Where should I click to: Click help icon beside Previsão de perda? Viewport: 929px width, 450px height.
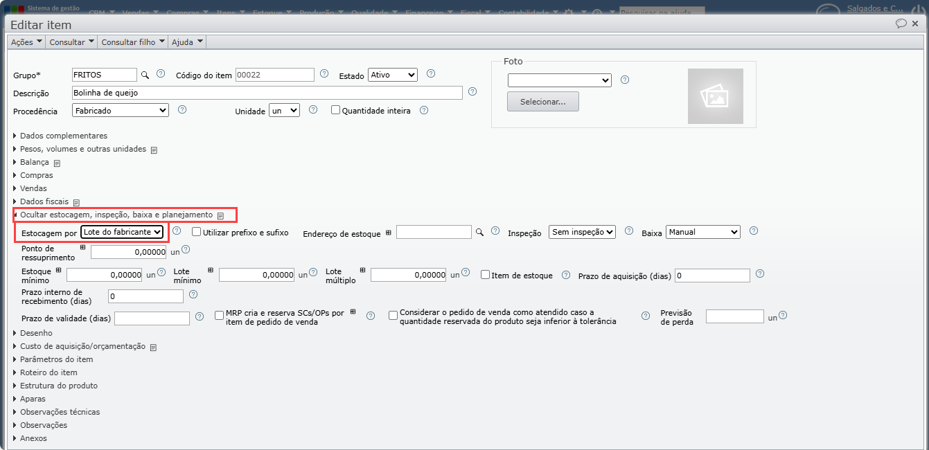(x=783, y=315)
